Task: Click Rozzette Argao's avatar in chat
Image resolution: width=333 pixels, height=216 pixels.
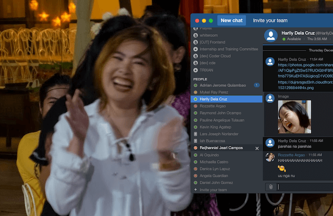Action: [x=270, y=157]
